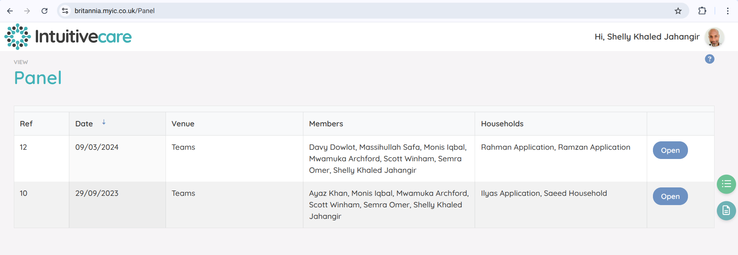Open panel 10 dated 29/09/2023
The image size is (738, 255).
tap(670, 196)
